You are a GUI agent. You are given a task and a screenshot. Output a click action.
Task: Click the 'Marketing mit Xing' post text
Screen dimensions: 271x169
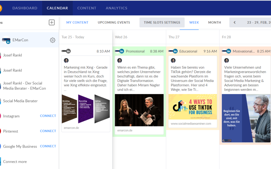point(86,78)
